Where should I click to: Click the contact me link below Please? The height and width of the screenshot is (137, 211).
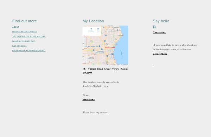[x=89, y=100]
